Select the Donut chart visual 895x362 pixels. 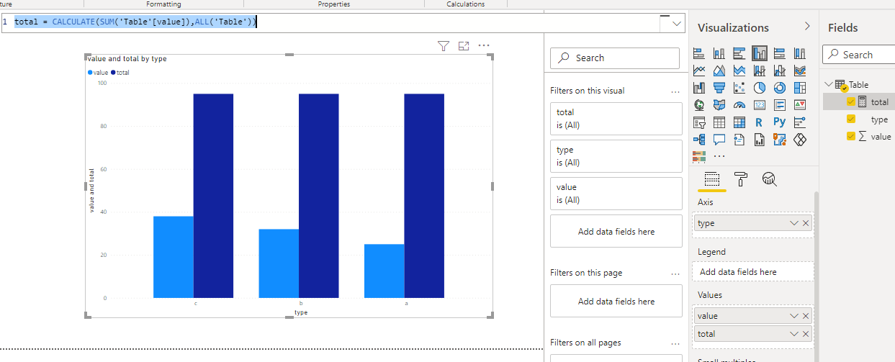779,88
